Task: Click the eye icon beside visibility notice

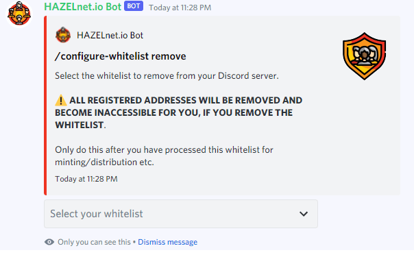Action: pyautogui.click(x=49, y=242)
